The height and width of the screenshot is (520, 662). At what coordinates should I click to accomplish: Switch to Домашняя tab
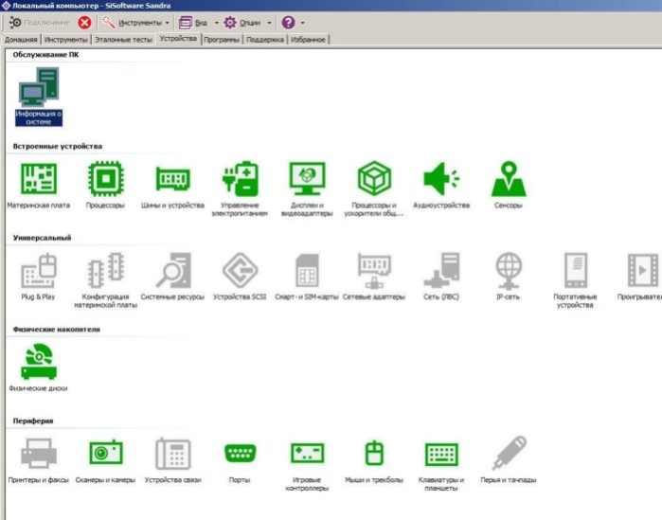pos(21,40)
